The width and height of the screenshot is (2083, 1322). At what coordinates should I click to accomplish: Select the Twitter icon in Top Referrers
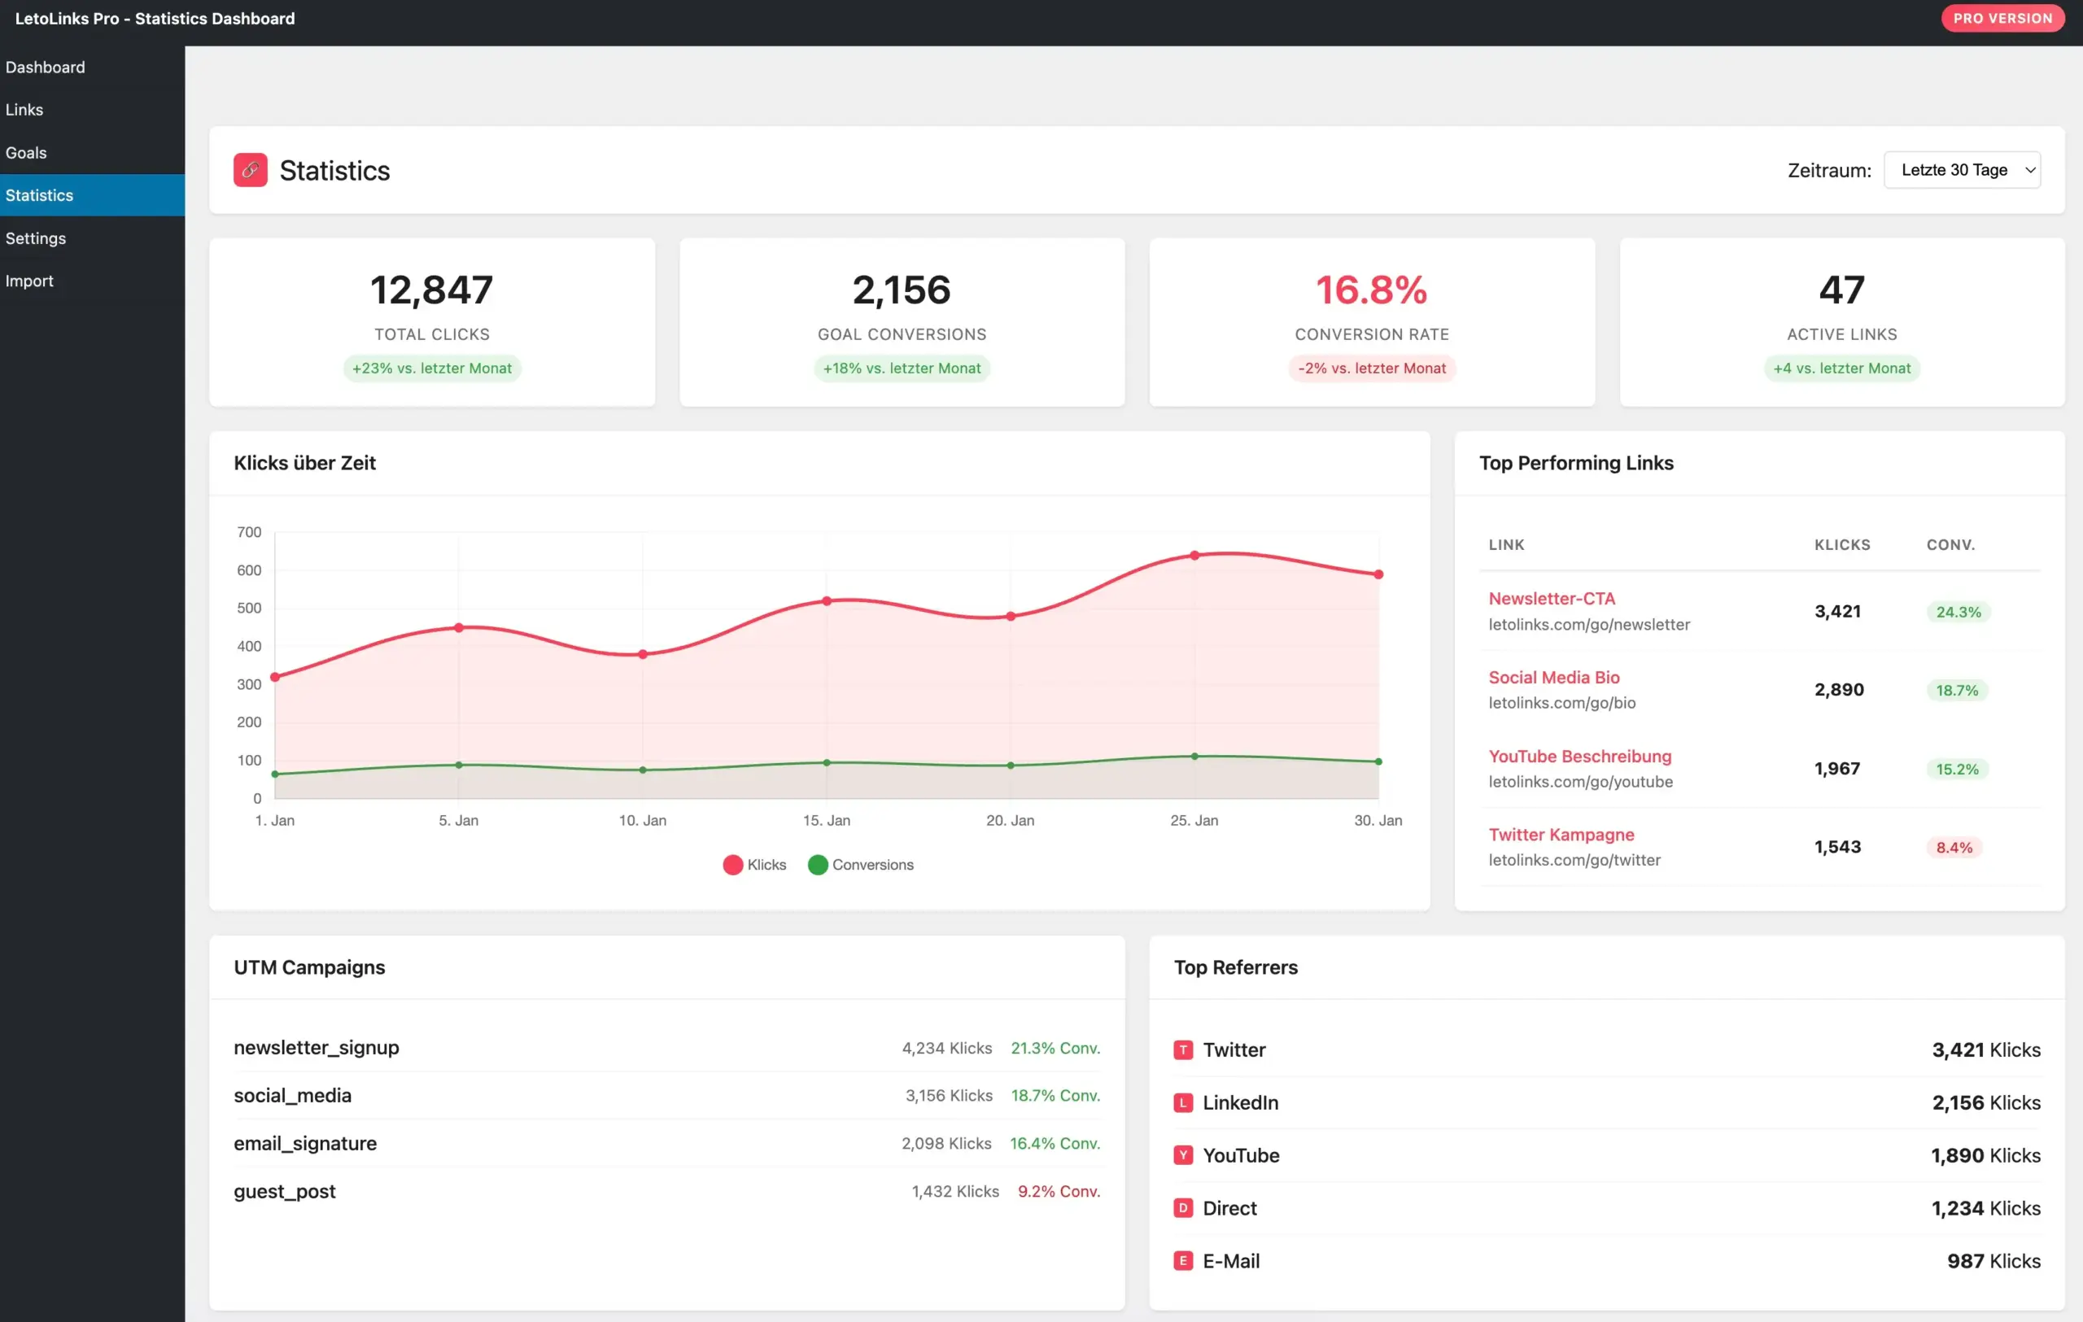coord(1182,1049)
